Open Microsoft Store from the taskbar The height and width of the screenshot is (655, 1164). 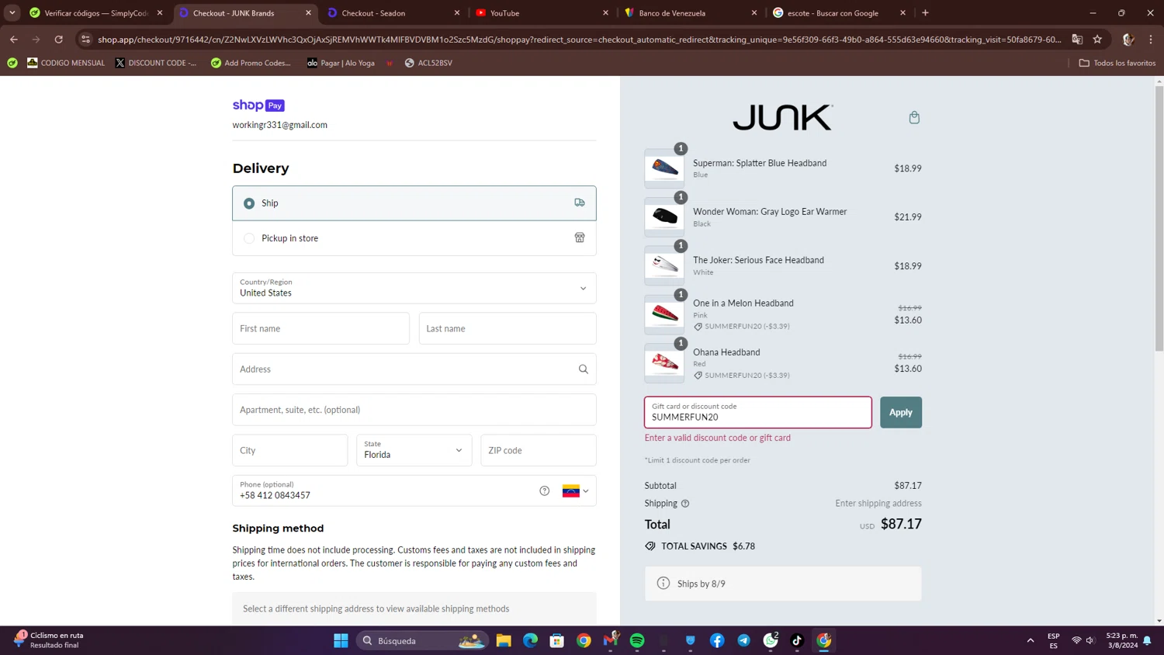[557, 641]
